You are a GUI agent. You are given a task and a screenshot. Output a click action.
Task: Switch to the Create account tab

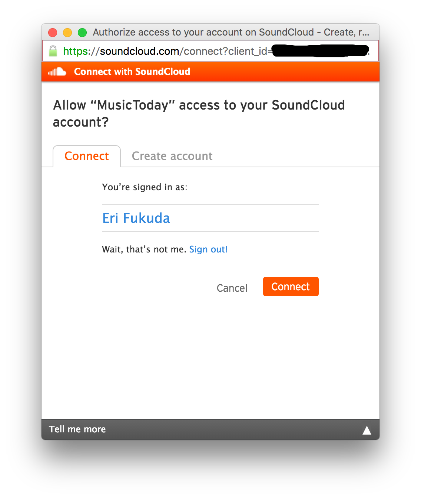[172, 156]
